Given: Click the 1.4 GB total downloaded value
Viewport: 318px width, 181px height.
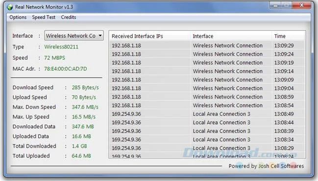Looking at the screenshot, I should [79, 146].
